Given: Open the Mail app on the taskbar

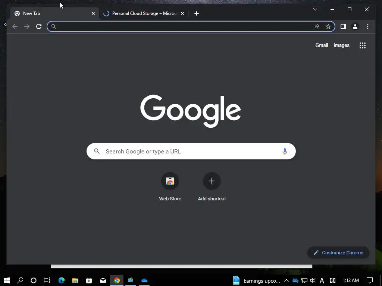Looking at the screenshot, I should pyautogui.click(x=103, y=280).
